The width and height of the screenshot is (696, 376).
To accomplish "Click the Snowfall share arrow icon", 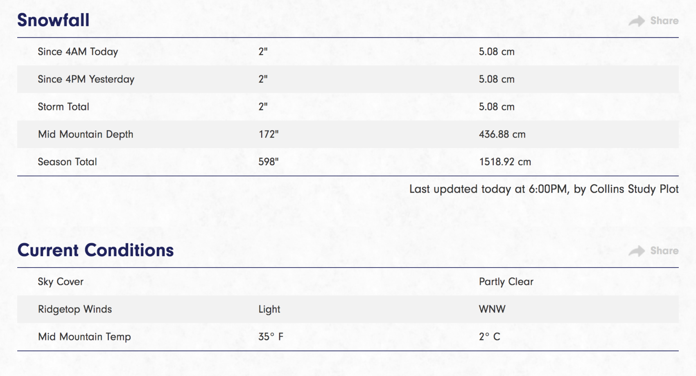I will 637,21.
